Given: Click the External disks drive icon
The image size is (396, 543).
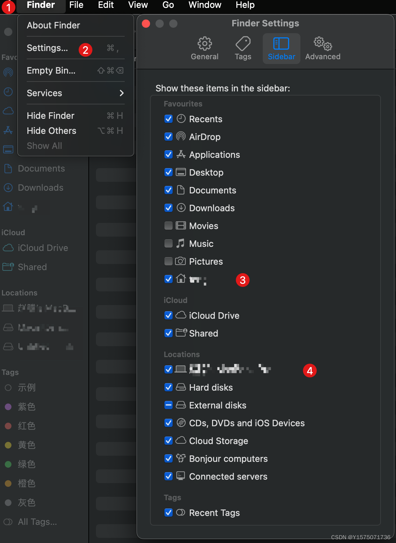Looking at the screenshot, I should click(x=181, y=405).
